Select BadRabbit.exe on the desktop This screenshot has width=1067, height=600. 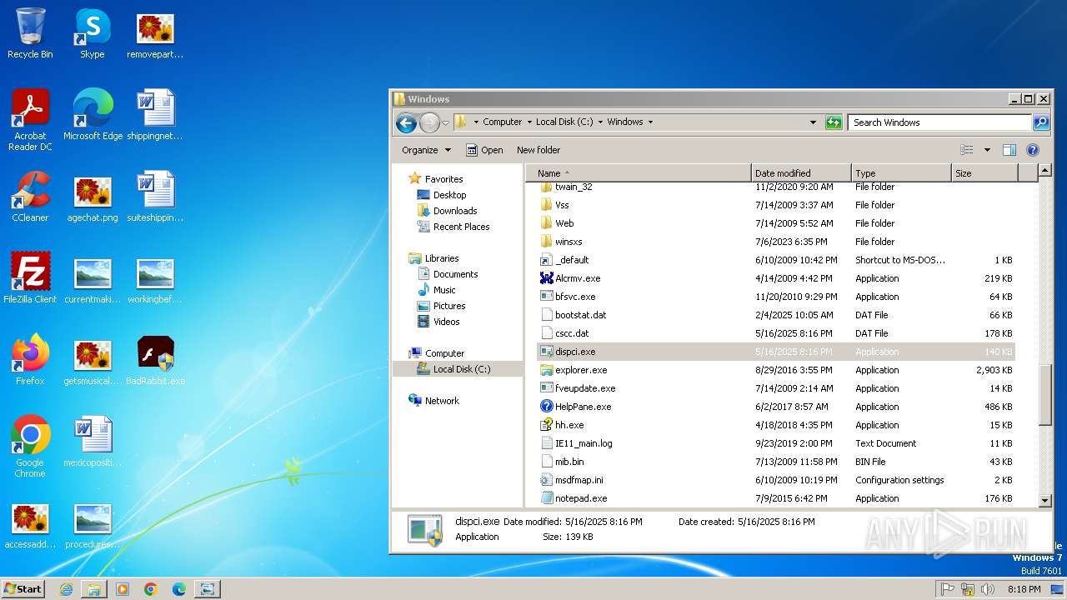[x=155, y=360]
